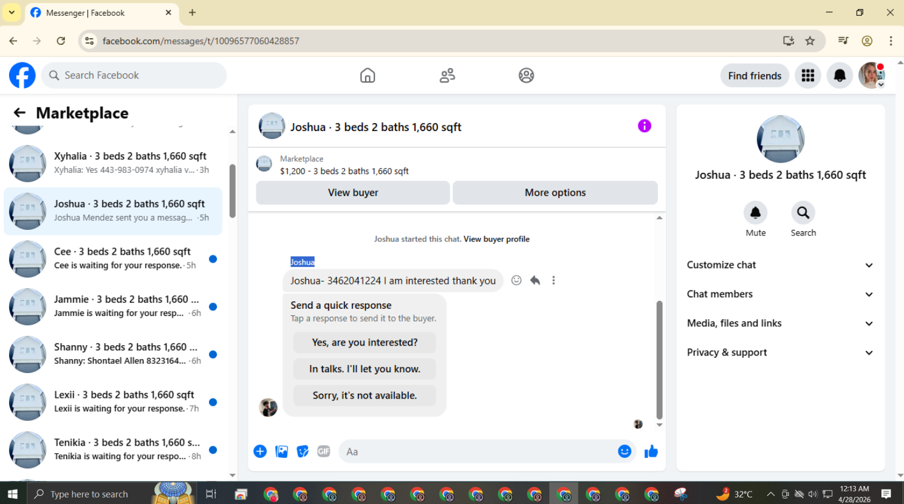Select Joshua conversation in list
The height and width of the screenshot is (504, 904).
tap(113, 211)
